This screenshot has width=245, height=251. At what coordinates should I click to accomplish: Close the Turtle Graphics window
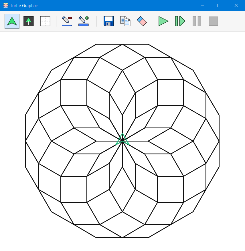(x=236, y=5)
